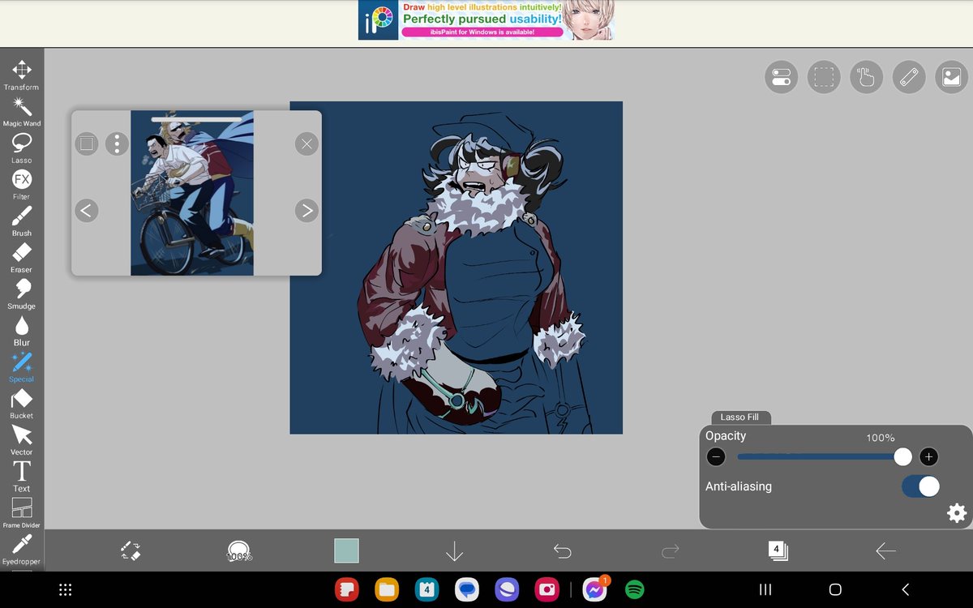This screenshot has height=608, width=973.
Task: Open reference window three-dot menu
Action: coord(118,144)
